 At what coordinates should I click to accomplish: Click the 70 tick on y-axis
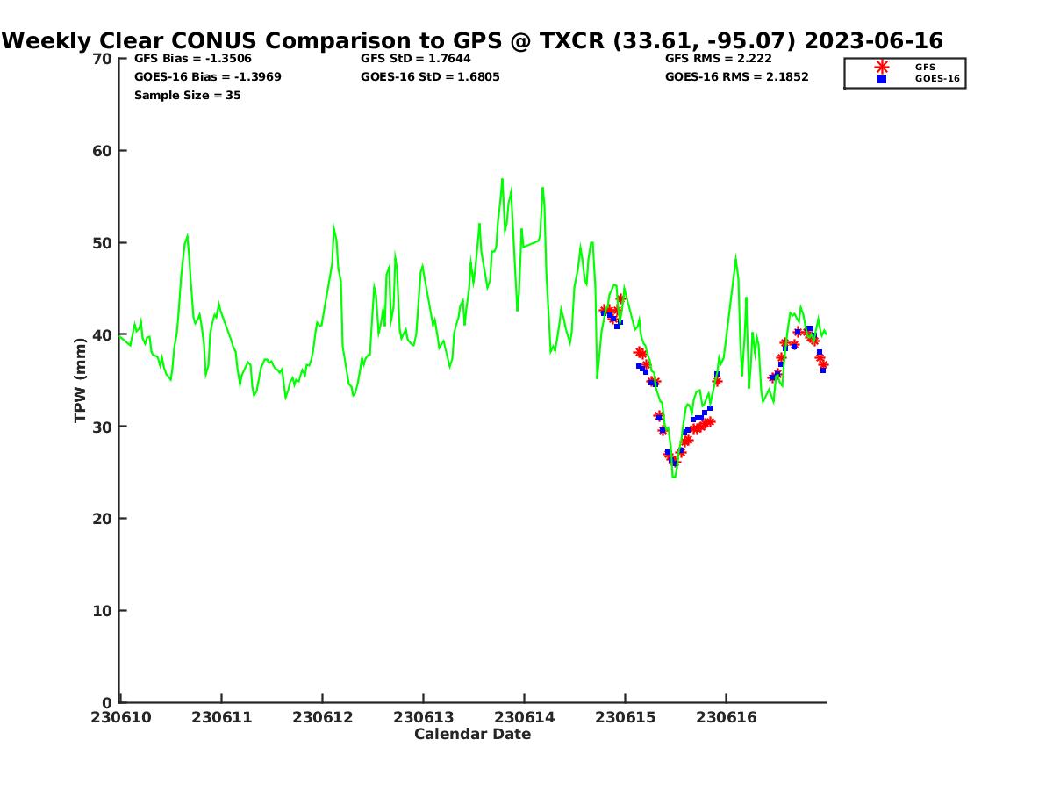tap(102, 59)
